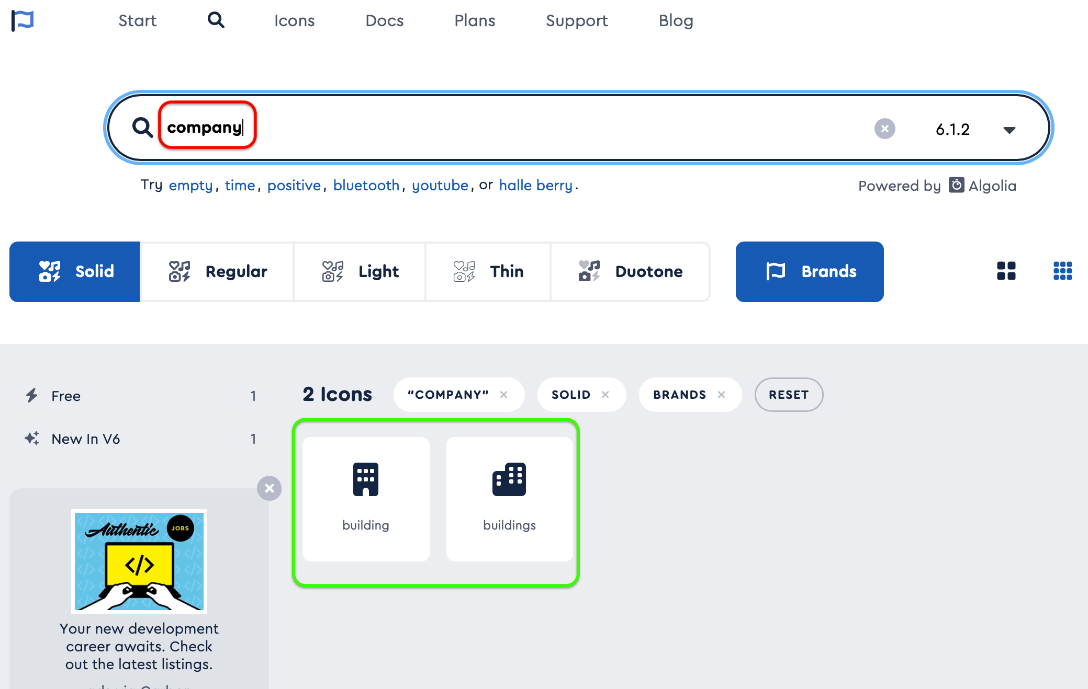Screen dimensions: 1088x689
Task: Go to the Plans page
Action: [474, 20]
